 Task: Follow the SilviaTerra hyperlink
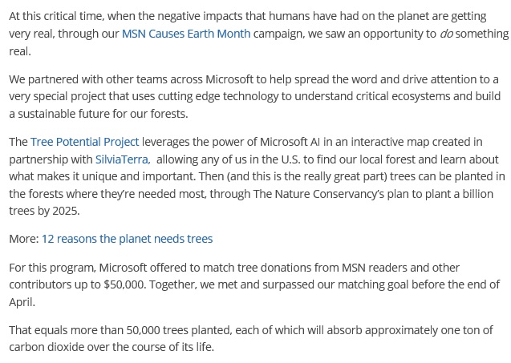123,159
